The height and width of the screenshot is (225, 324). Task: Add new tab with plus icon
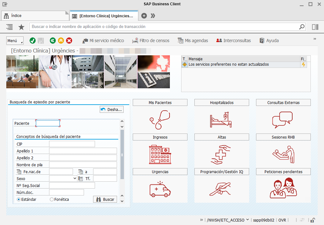tap(144, 16)
